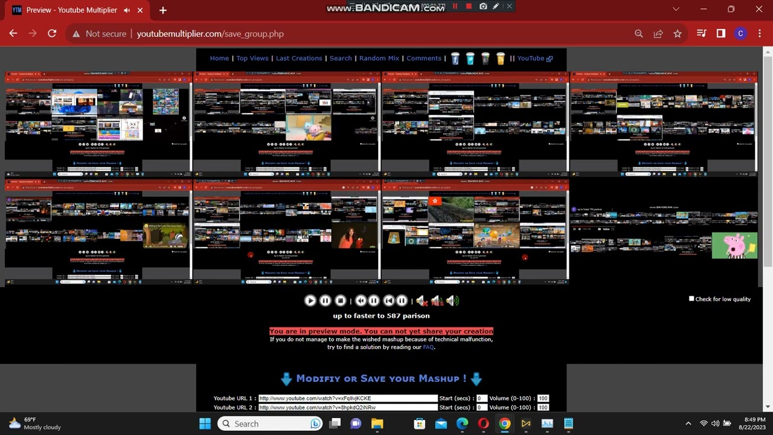View the Comments page
This screenshot has height=435, width=773.
[424, 58]
